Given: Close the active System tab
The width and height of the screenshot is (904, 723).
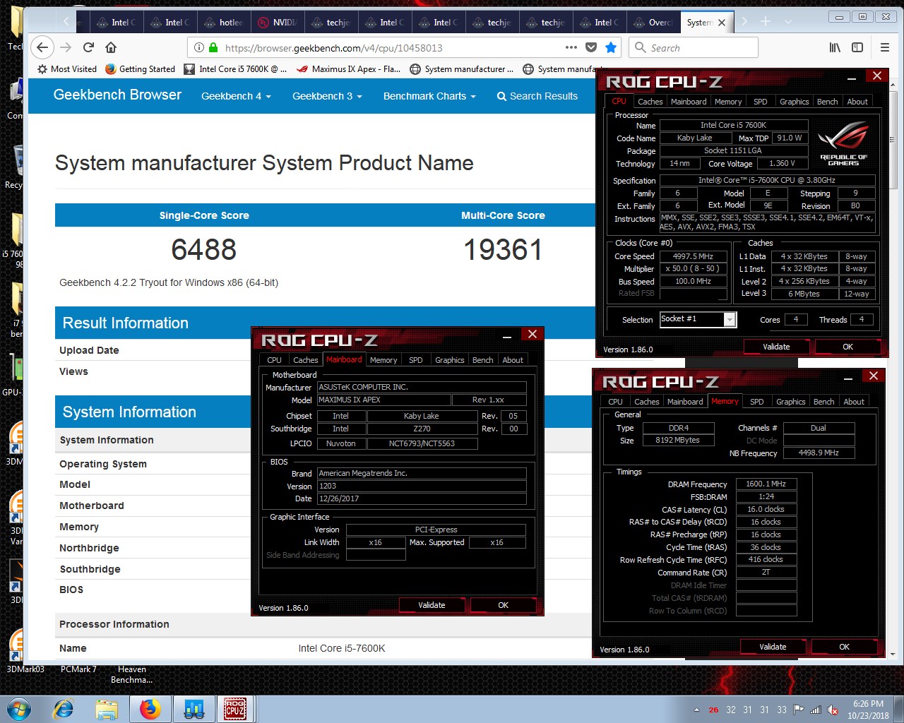Looking at the screenshot, I should [x=722, y=23].
